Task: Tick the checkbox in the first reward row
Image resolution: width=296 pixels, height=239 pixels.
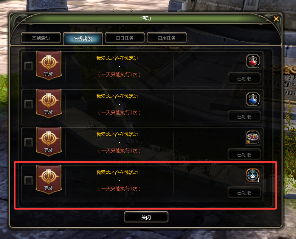Action: pyautogui.click(x=29, y=66)
